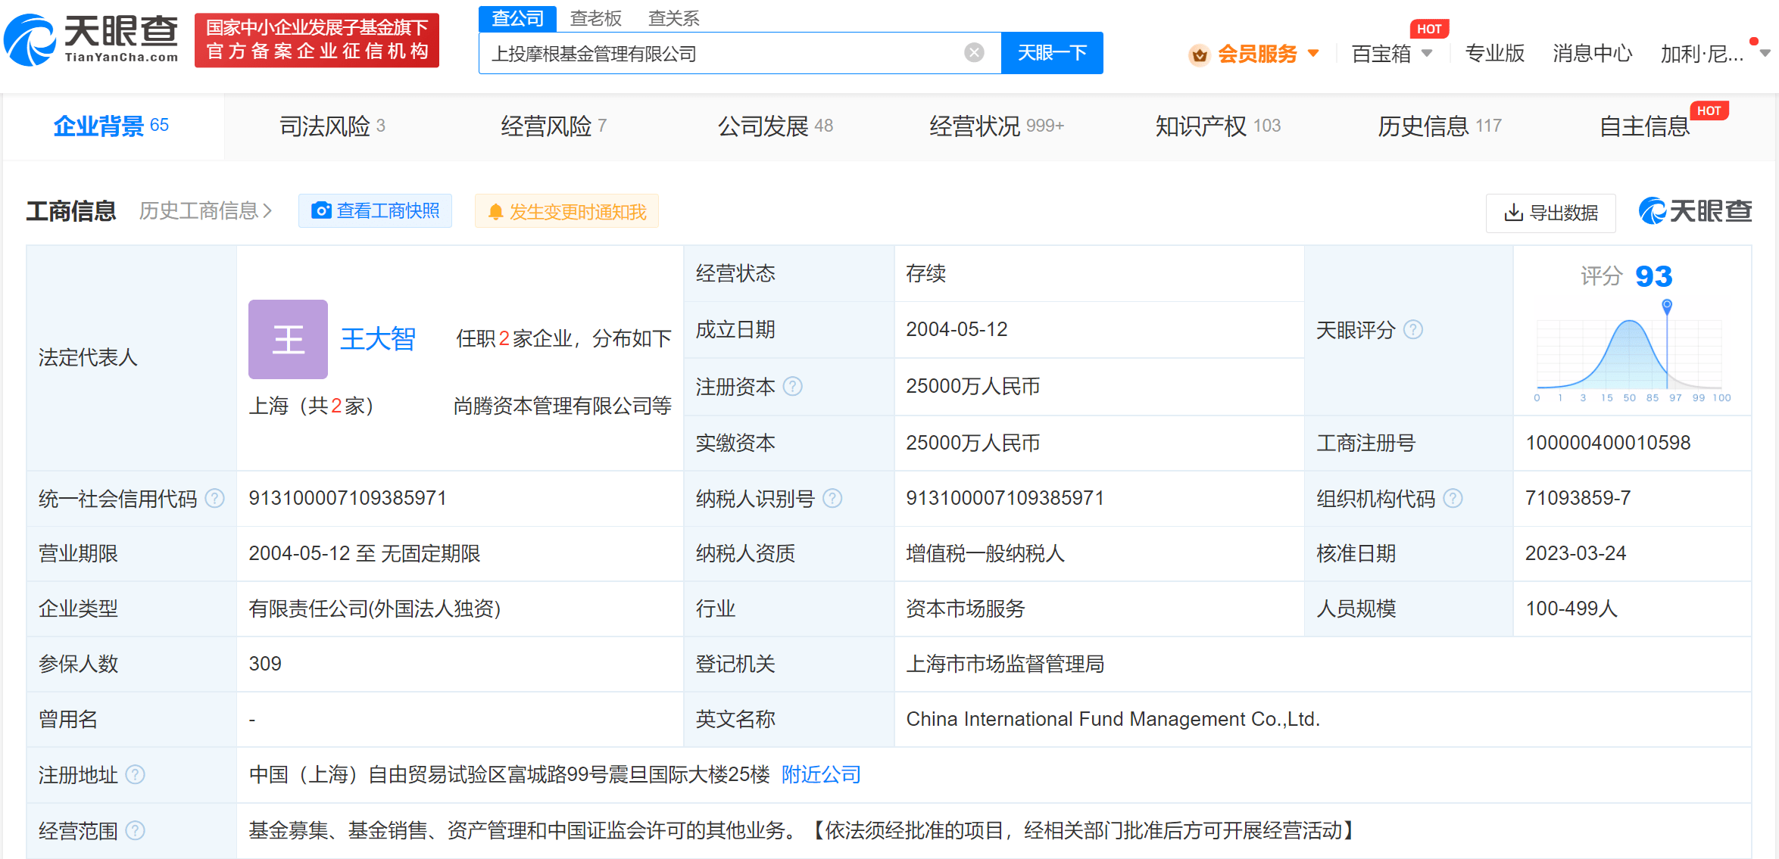Click the 附近公司 link
This screenshot has width=1779, height=859.
[820, 774]
